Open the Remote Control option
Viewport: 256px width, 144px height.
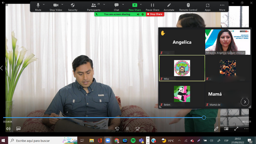click(188, 7)
